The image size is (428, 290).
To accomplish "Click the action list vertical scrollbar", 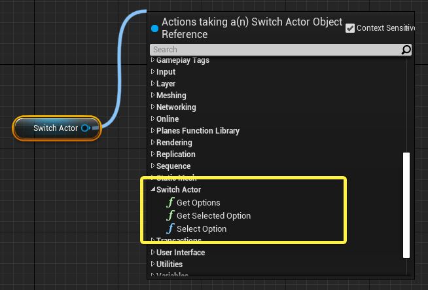I will coord(406,205).
